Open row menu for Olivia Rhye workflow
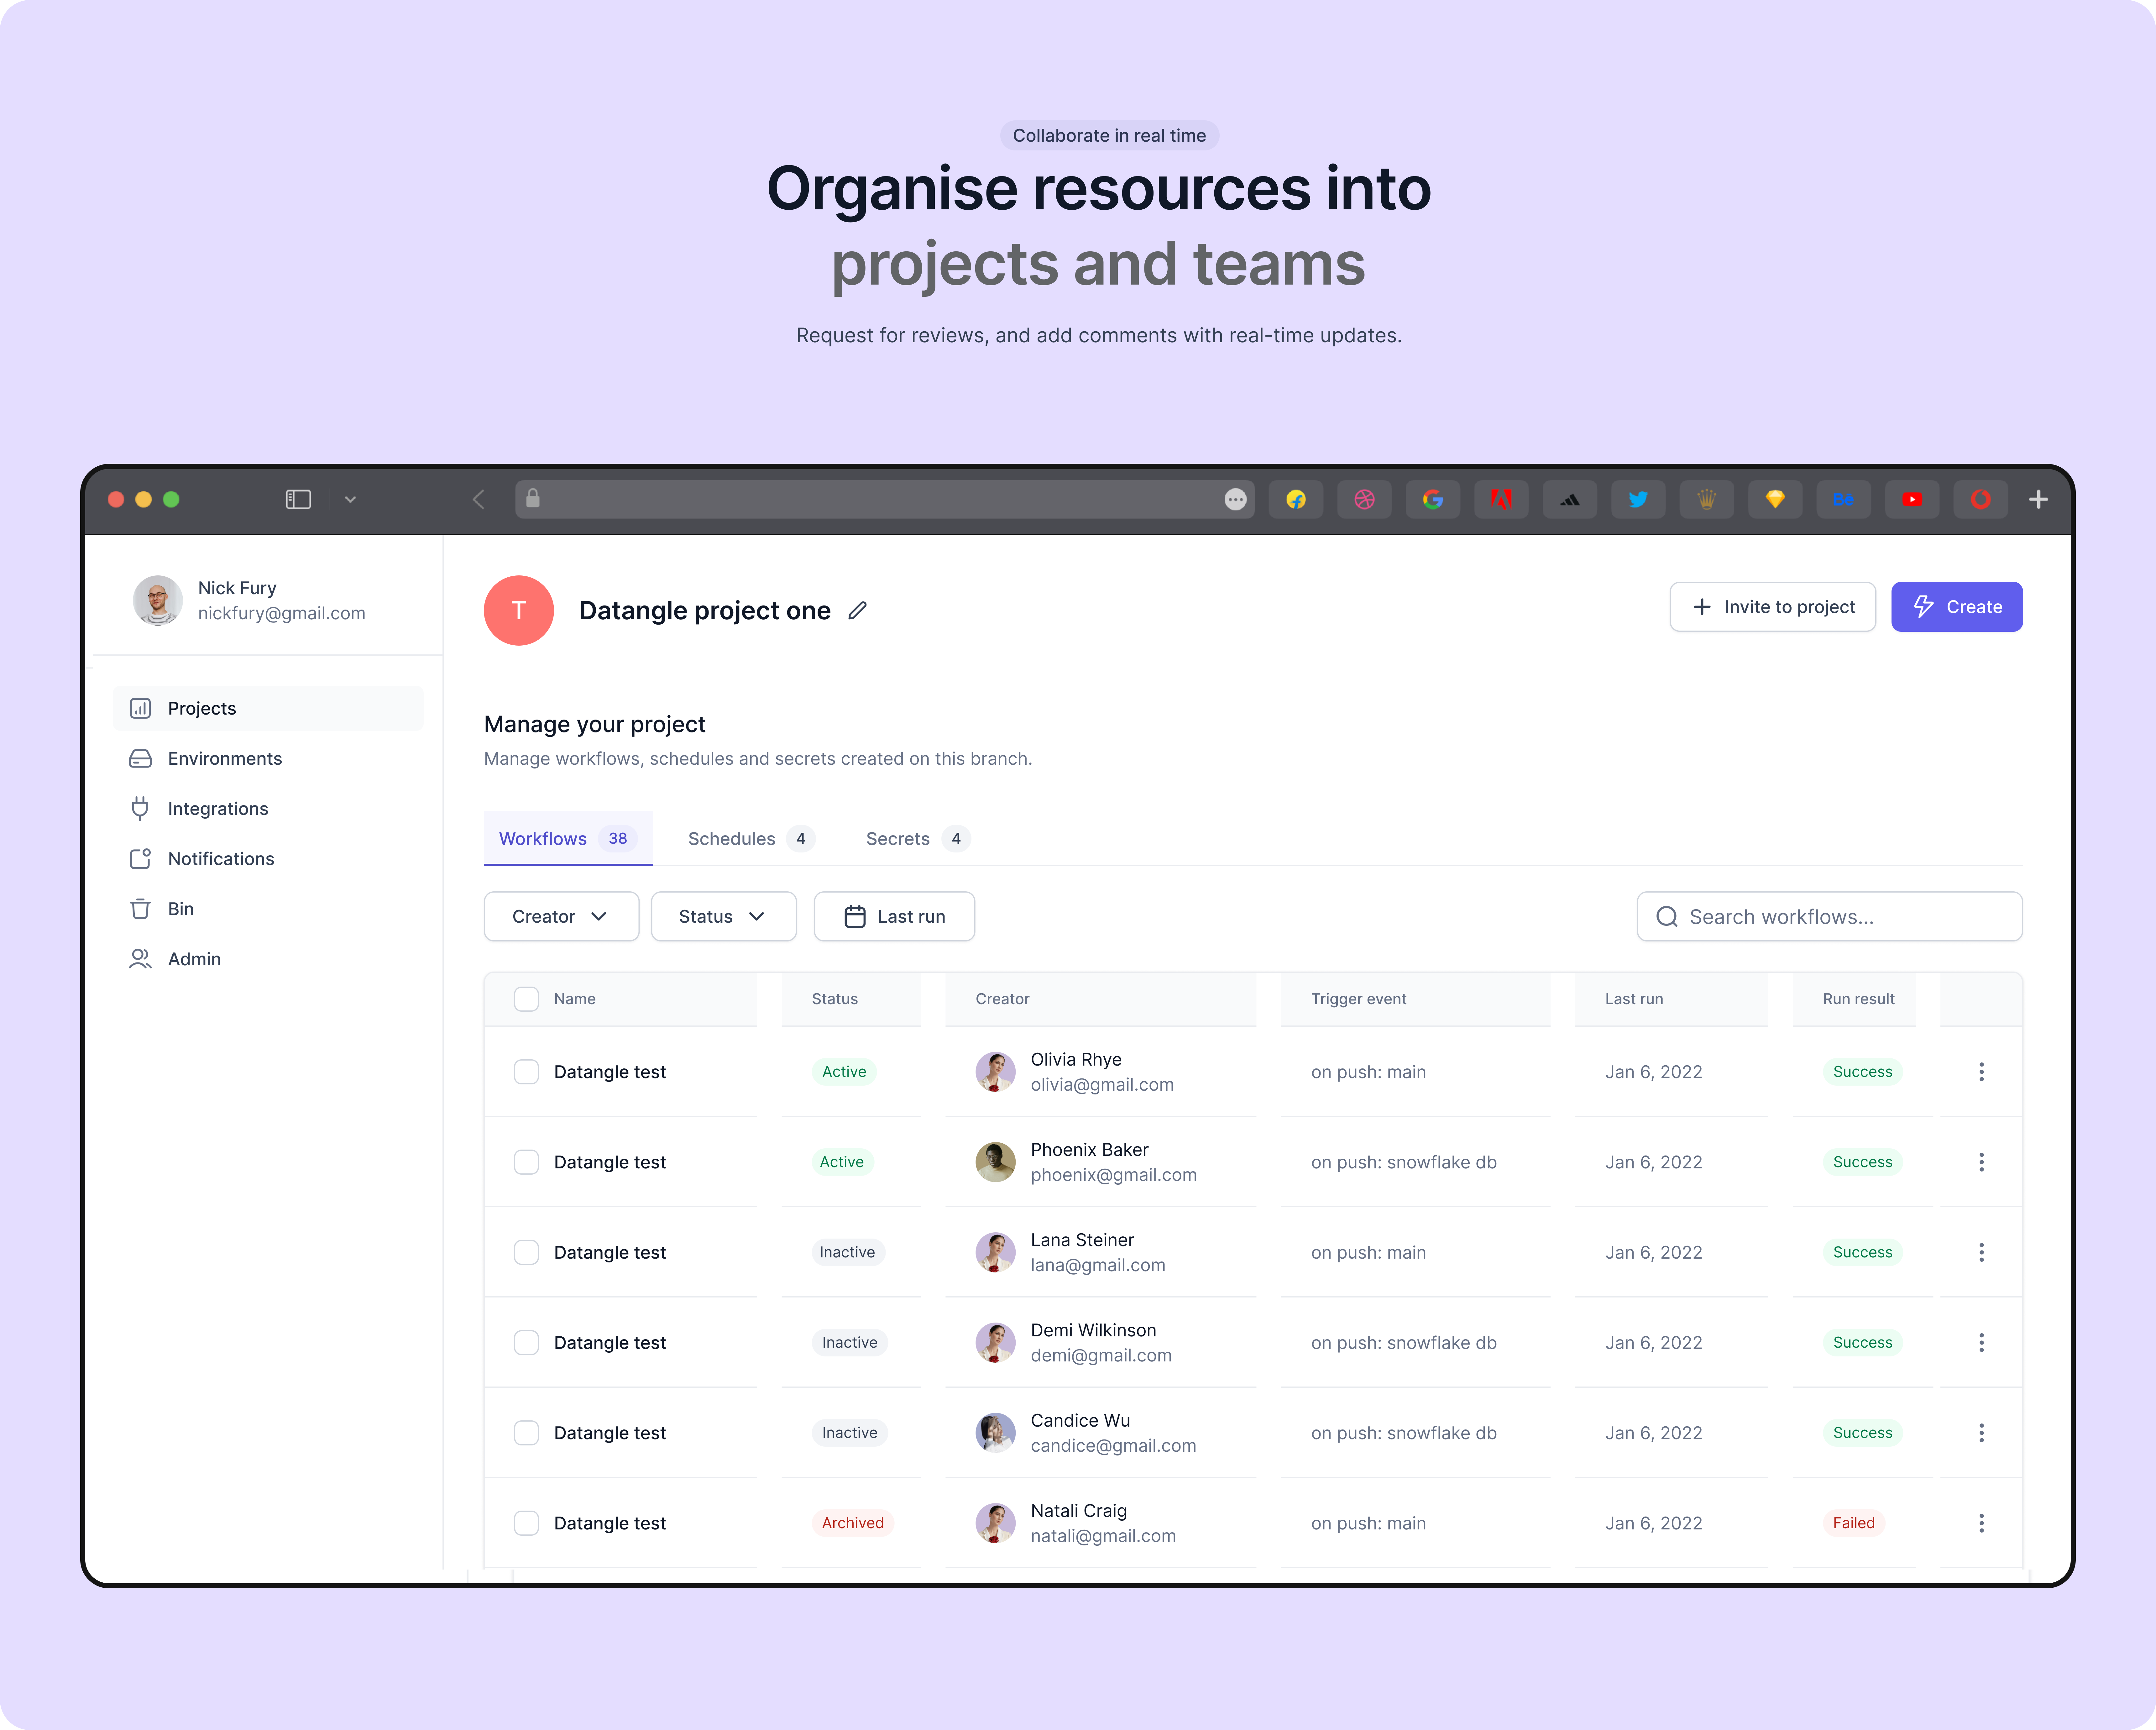This screenshot has height=1730, width=2156. coord(1981,1072)
